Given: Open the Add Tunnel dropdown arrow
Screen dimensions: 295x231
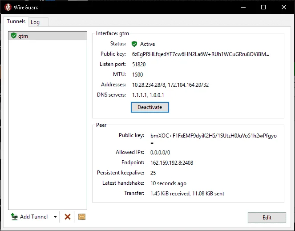Looking at the screenshot, I should (55, 217).
